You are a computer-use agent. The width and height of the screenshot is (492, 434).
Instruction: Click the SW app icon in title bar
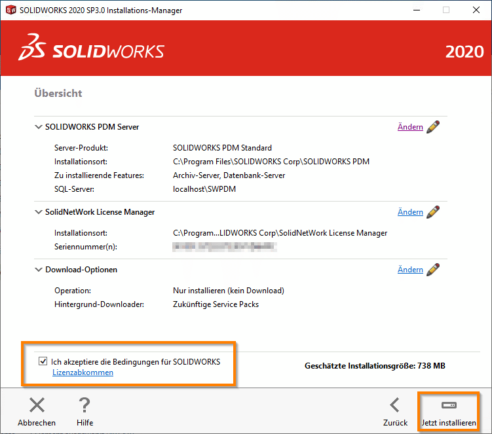pyautogui.click(x=10, y=10)
